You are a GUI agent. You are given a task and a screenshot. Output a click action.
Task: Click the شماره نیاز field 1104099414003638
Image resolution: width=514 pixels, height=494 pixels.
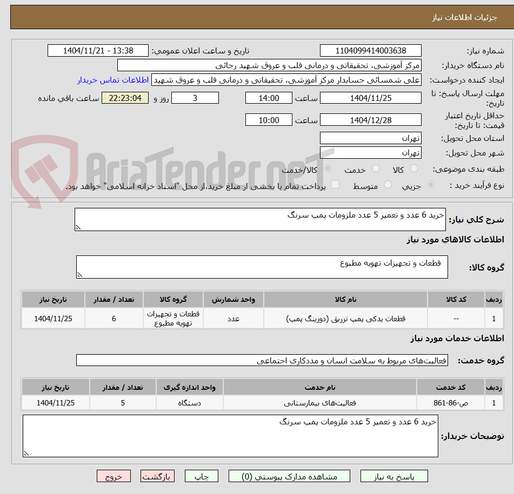tap(370, 51)
